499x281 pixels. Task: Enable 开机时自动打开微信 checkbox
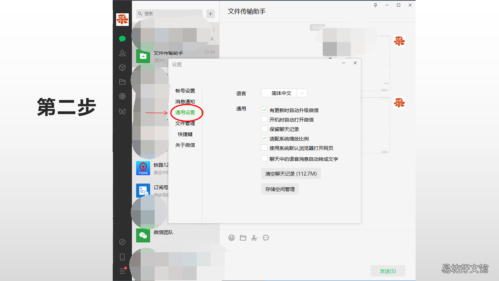pos(264,119)
